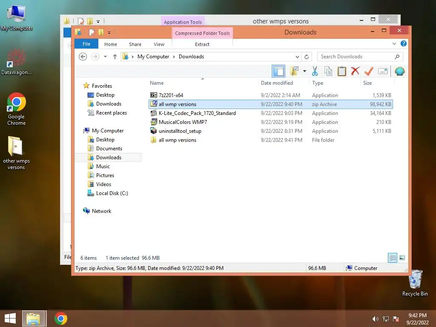This screenshot has width=436, height=327.
Task: Toggle the navigation pane layout button
Action: [278, 71]
